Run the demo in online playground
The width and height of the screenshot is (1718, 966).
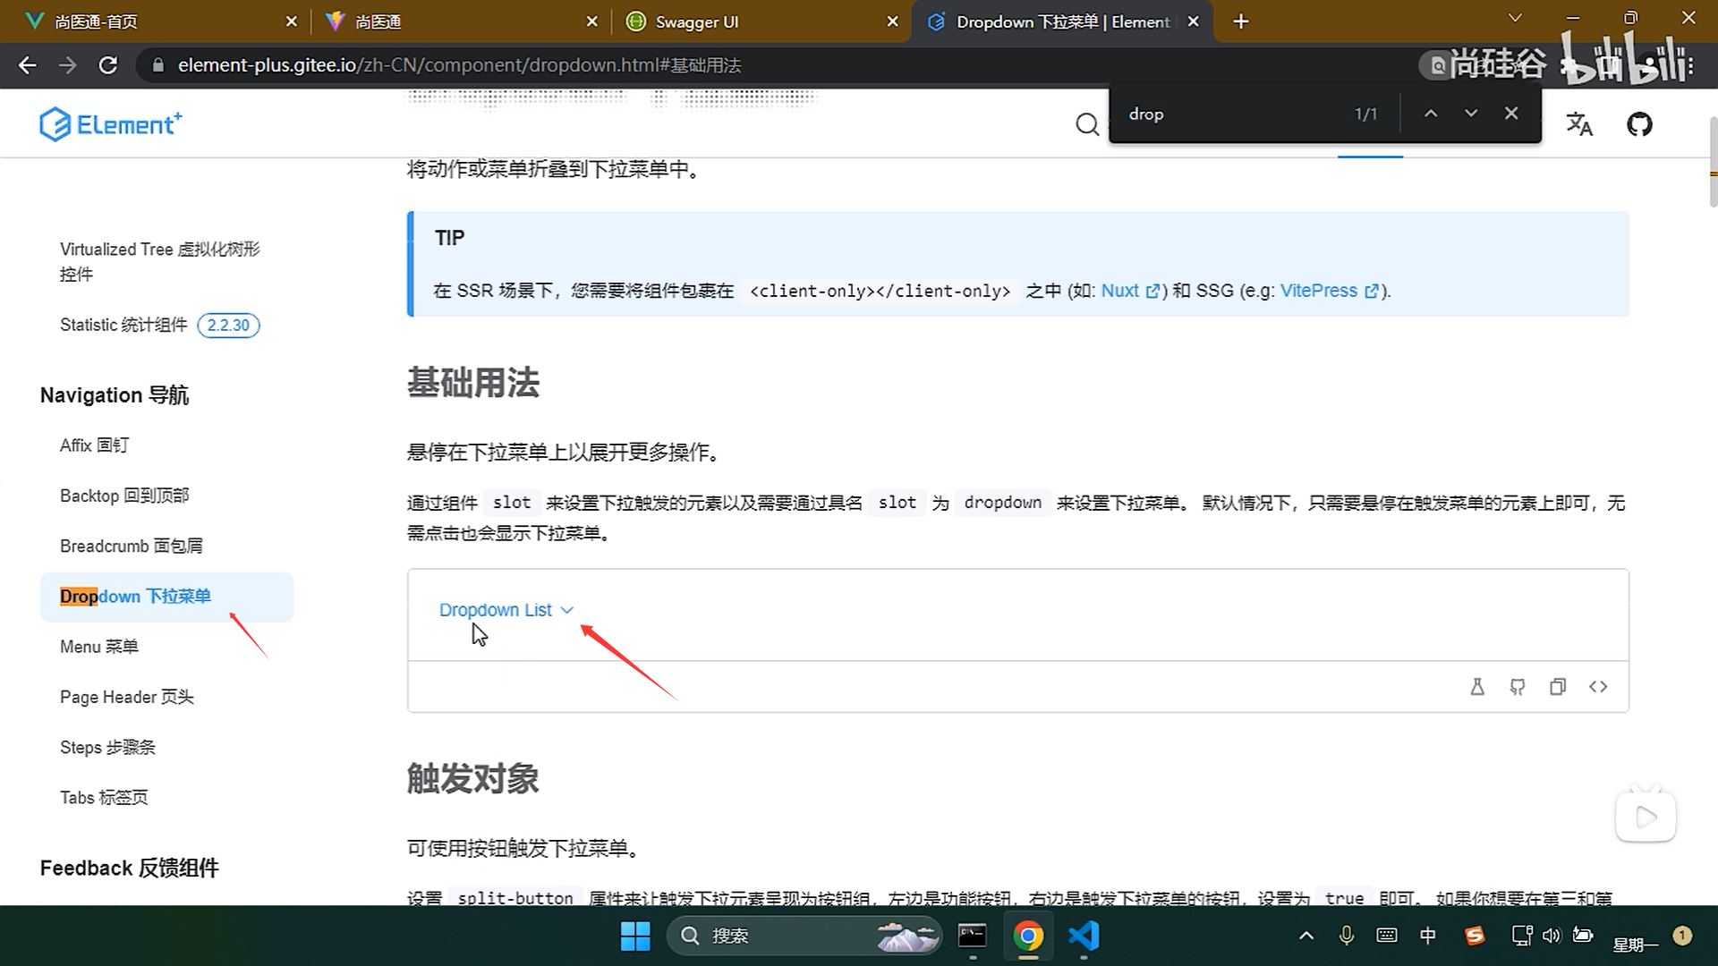pyautogui.click(x=1477, y=686)
